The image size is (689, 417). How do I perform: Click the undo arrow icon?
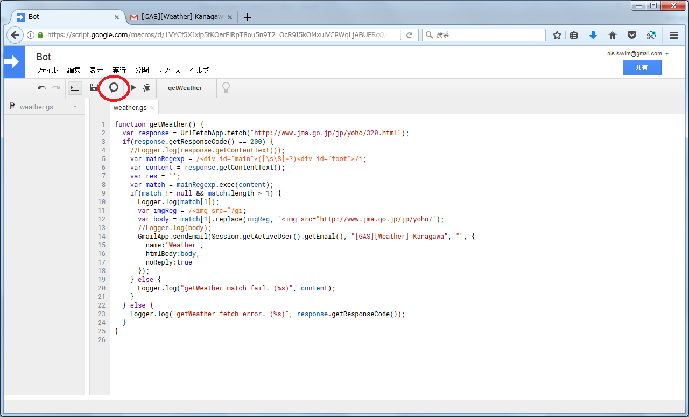pos(41,88)
